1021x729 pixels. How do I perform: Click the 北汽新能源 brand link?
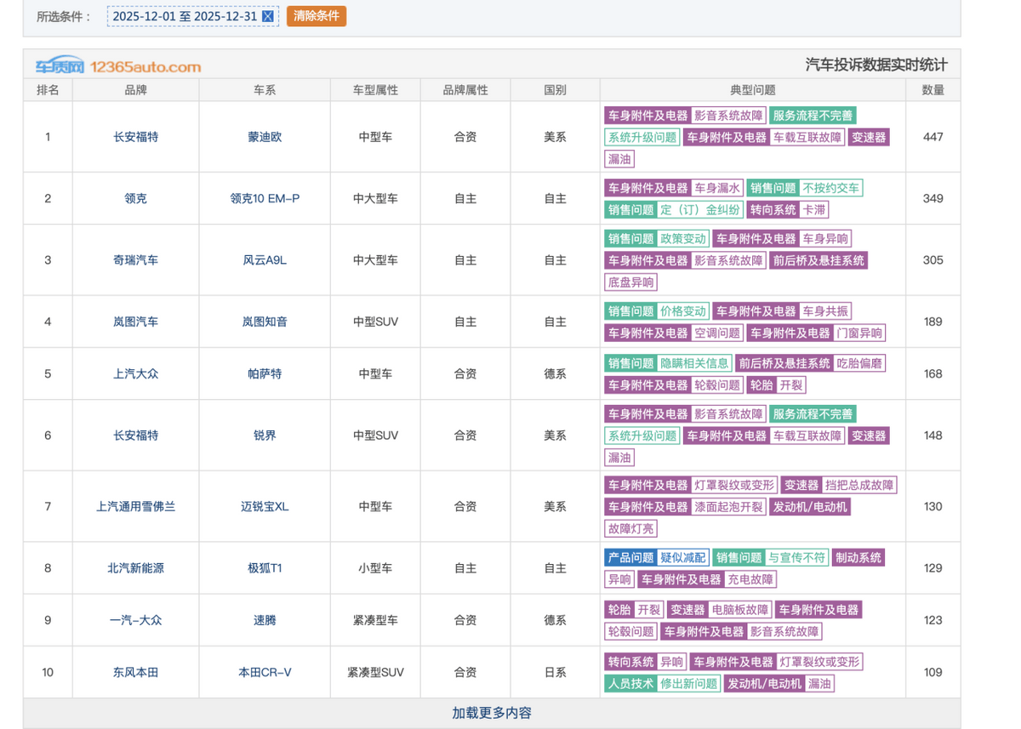[135, 568]
